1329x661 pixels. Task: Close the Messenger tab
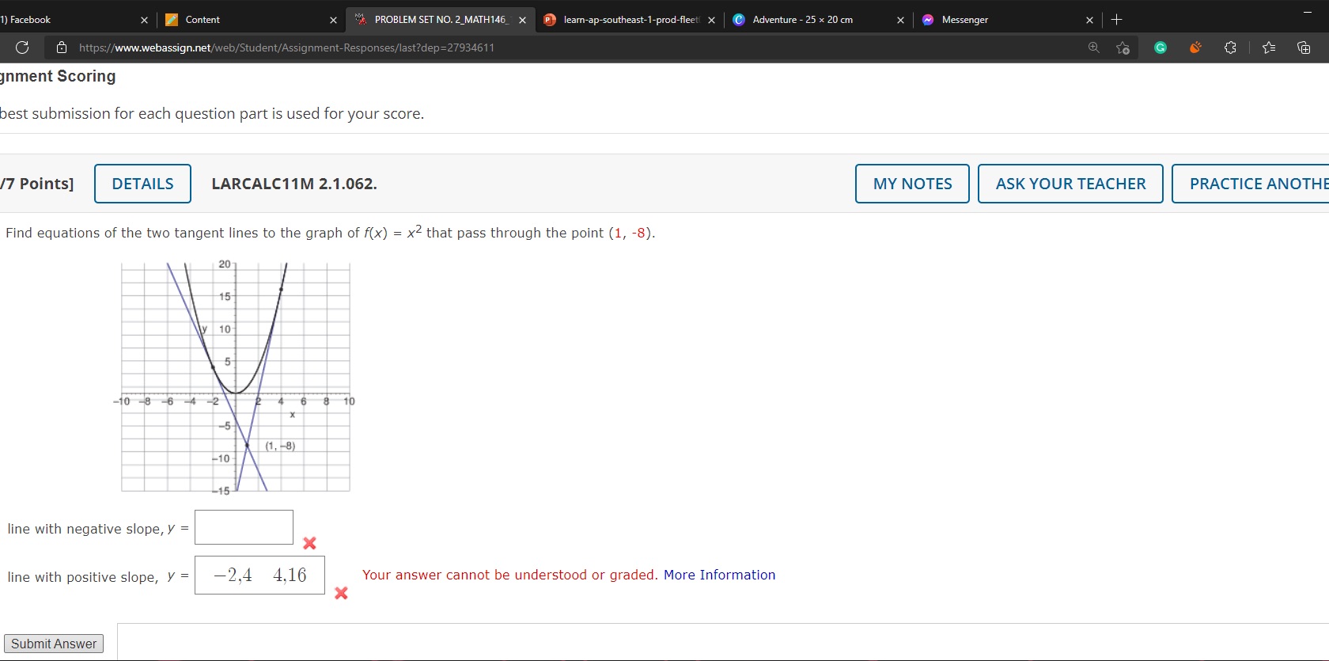coord(1089,20)
